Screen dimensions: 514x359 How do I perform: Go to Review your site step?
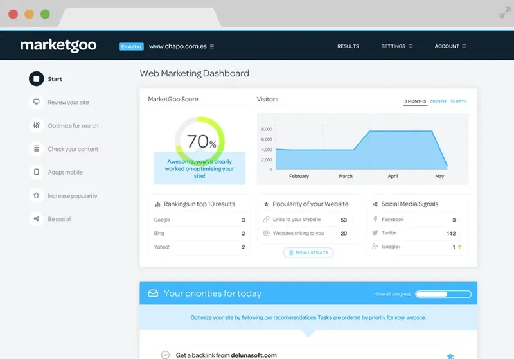(x=68, y=102)
